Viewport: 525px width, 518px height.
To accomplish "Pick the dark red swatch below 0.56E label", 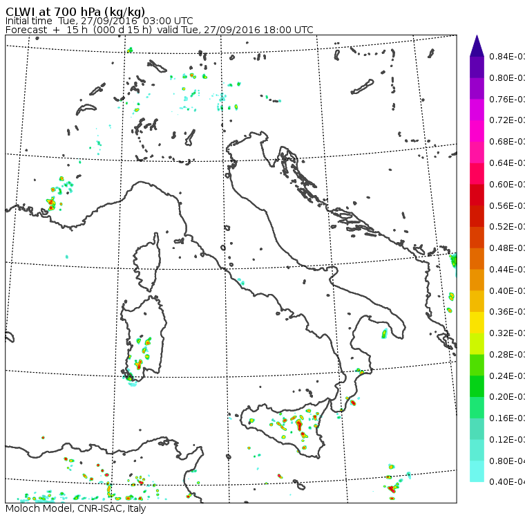I will click(x=477, y=216).
